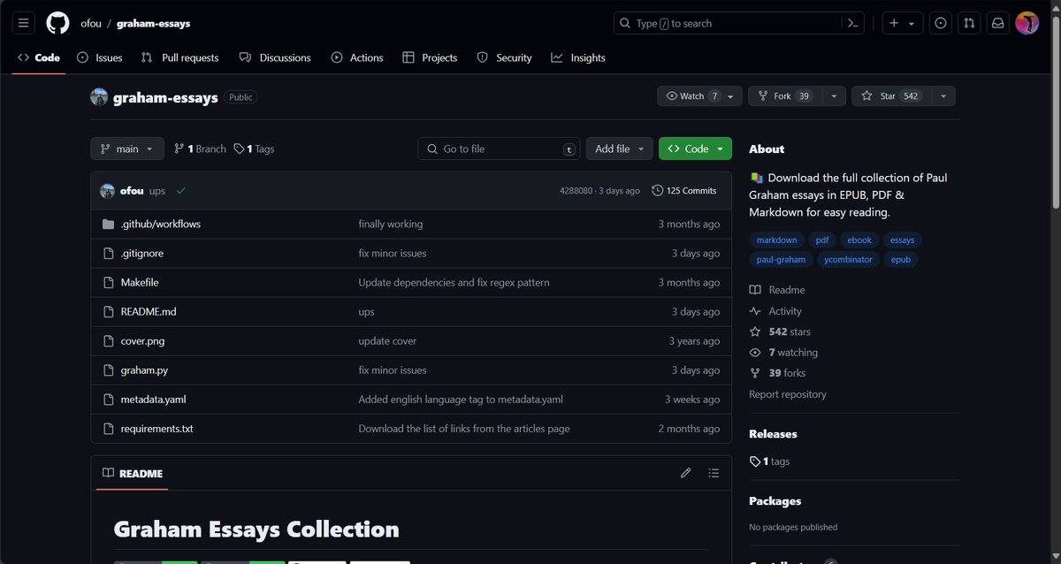Expand the Star lists dropdown arrow
This screenshot has height=564, width=1061.
click(x=943, y=96)
